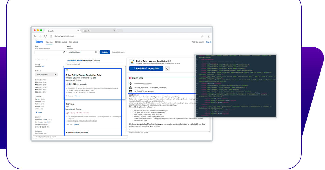
Task: Open Secretary job listing
Action: [70, 104]
